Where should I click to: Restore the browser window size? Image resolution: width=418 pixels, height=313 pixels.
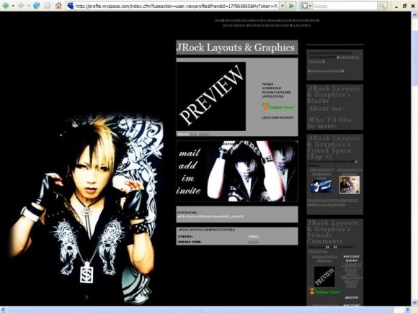pos(405,6)
